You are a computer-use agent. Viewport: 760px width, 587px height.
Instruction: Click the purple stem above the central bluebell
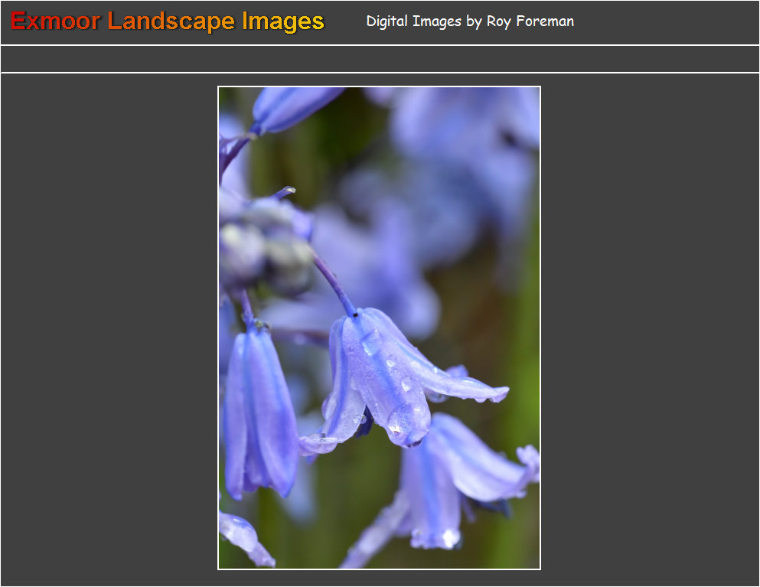click(x=334, y=283)
